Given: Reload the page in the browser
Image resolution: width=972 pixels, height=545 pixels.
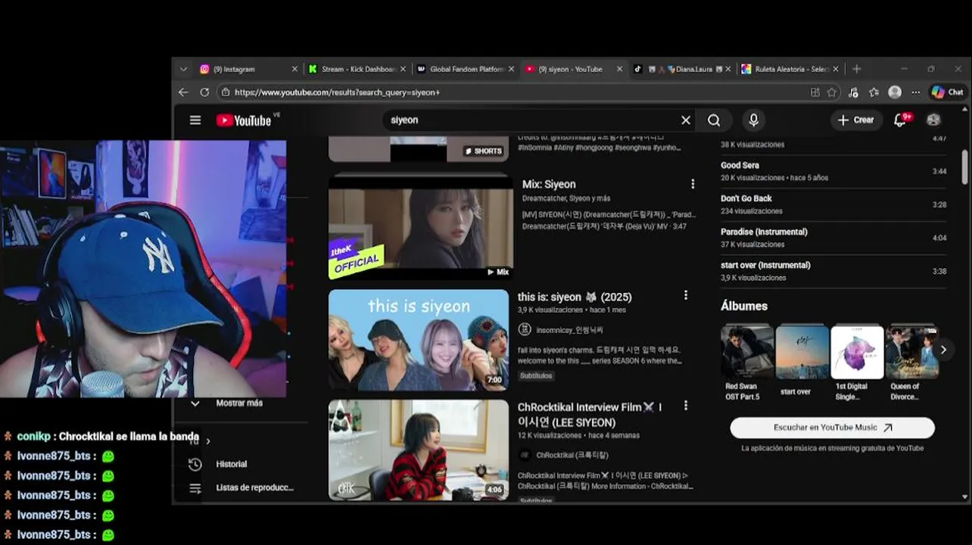Looking at the screenshot, I should pos(204,92).
